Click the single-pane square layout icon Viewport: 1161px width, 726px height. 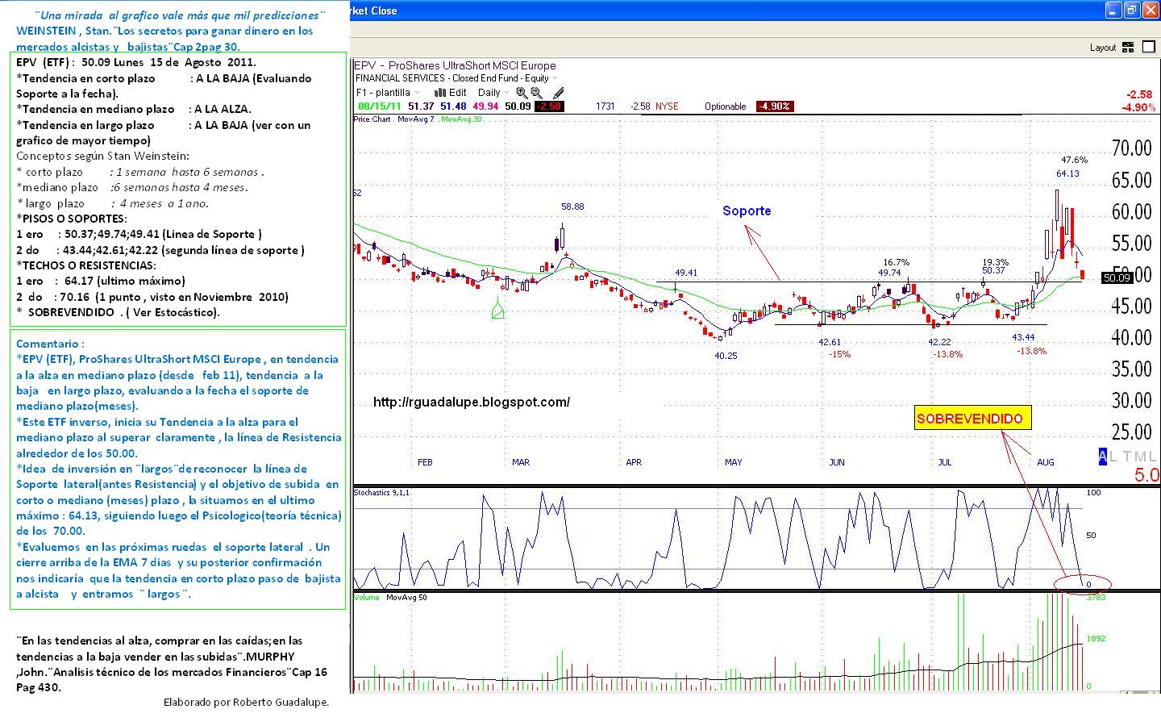tap(1148, 48)
